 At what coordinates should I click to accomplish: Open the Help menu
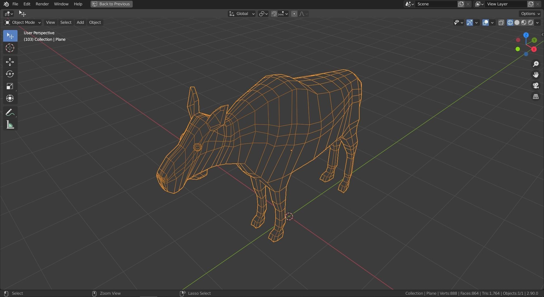tap(78, 4)
